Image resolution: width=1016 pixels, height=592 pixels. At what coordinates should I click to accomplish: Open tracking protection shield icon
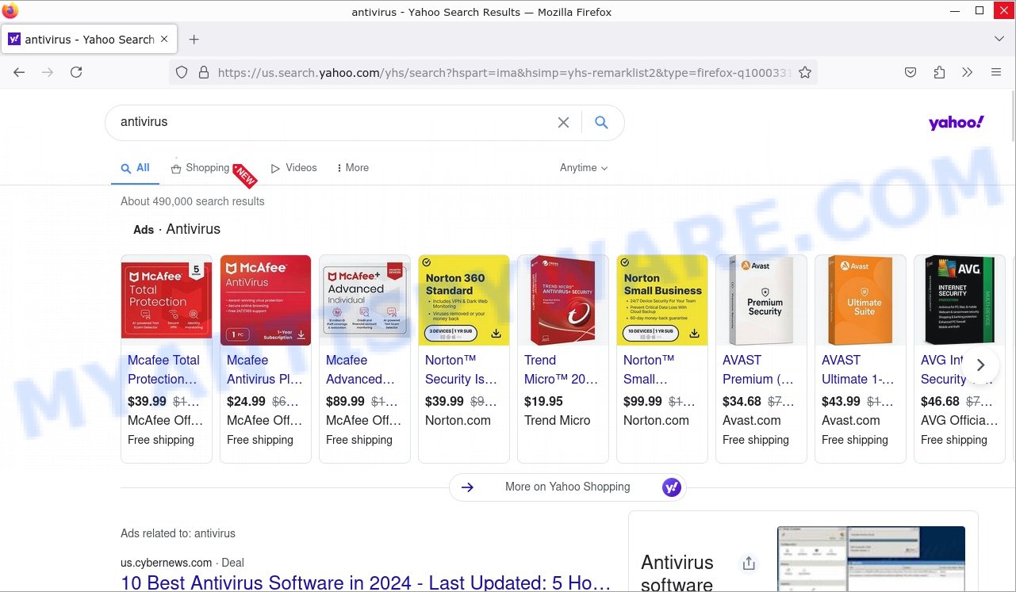[x=182, y=72]
